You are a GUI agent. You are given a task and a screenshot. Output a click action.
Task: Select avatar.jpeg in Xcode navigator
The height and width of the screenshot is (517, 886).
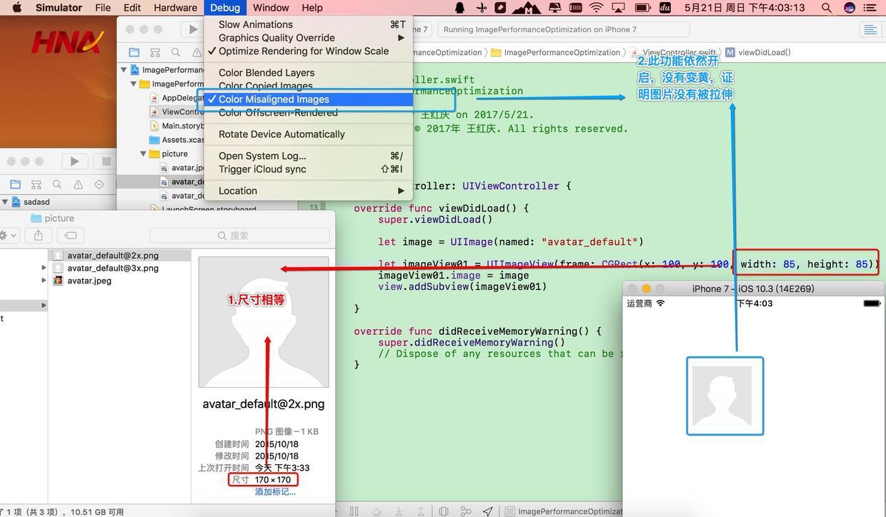[181, 168]
